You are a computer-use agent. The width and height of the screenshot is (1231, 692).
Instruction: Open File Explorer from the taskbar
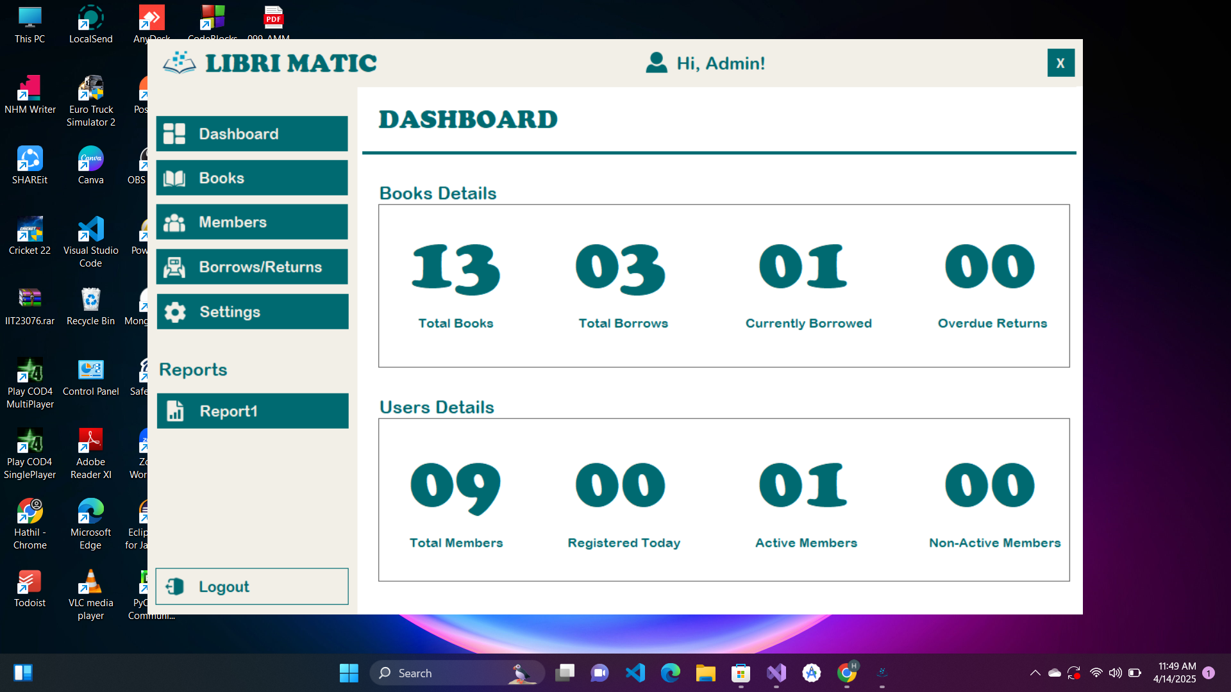click(x=706, y=673)
